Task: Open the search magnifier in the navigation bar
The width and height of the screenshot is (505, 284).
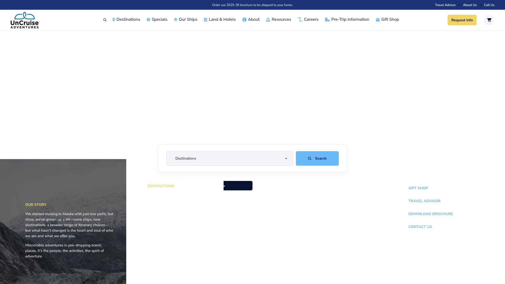Action: pyautogui.click(x=105, y=20)
